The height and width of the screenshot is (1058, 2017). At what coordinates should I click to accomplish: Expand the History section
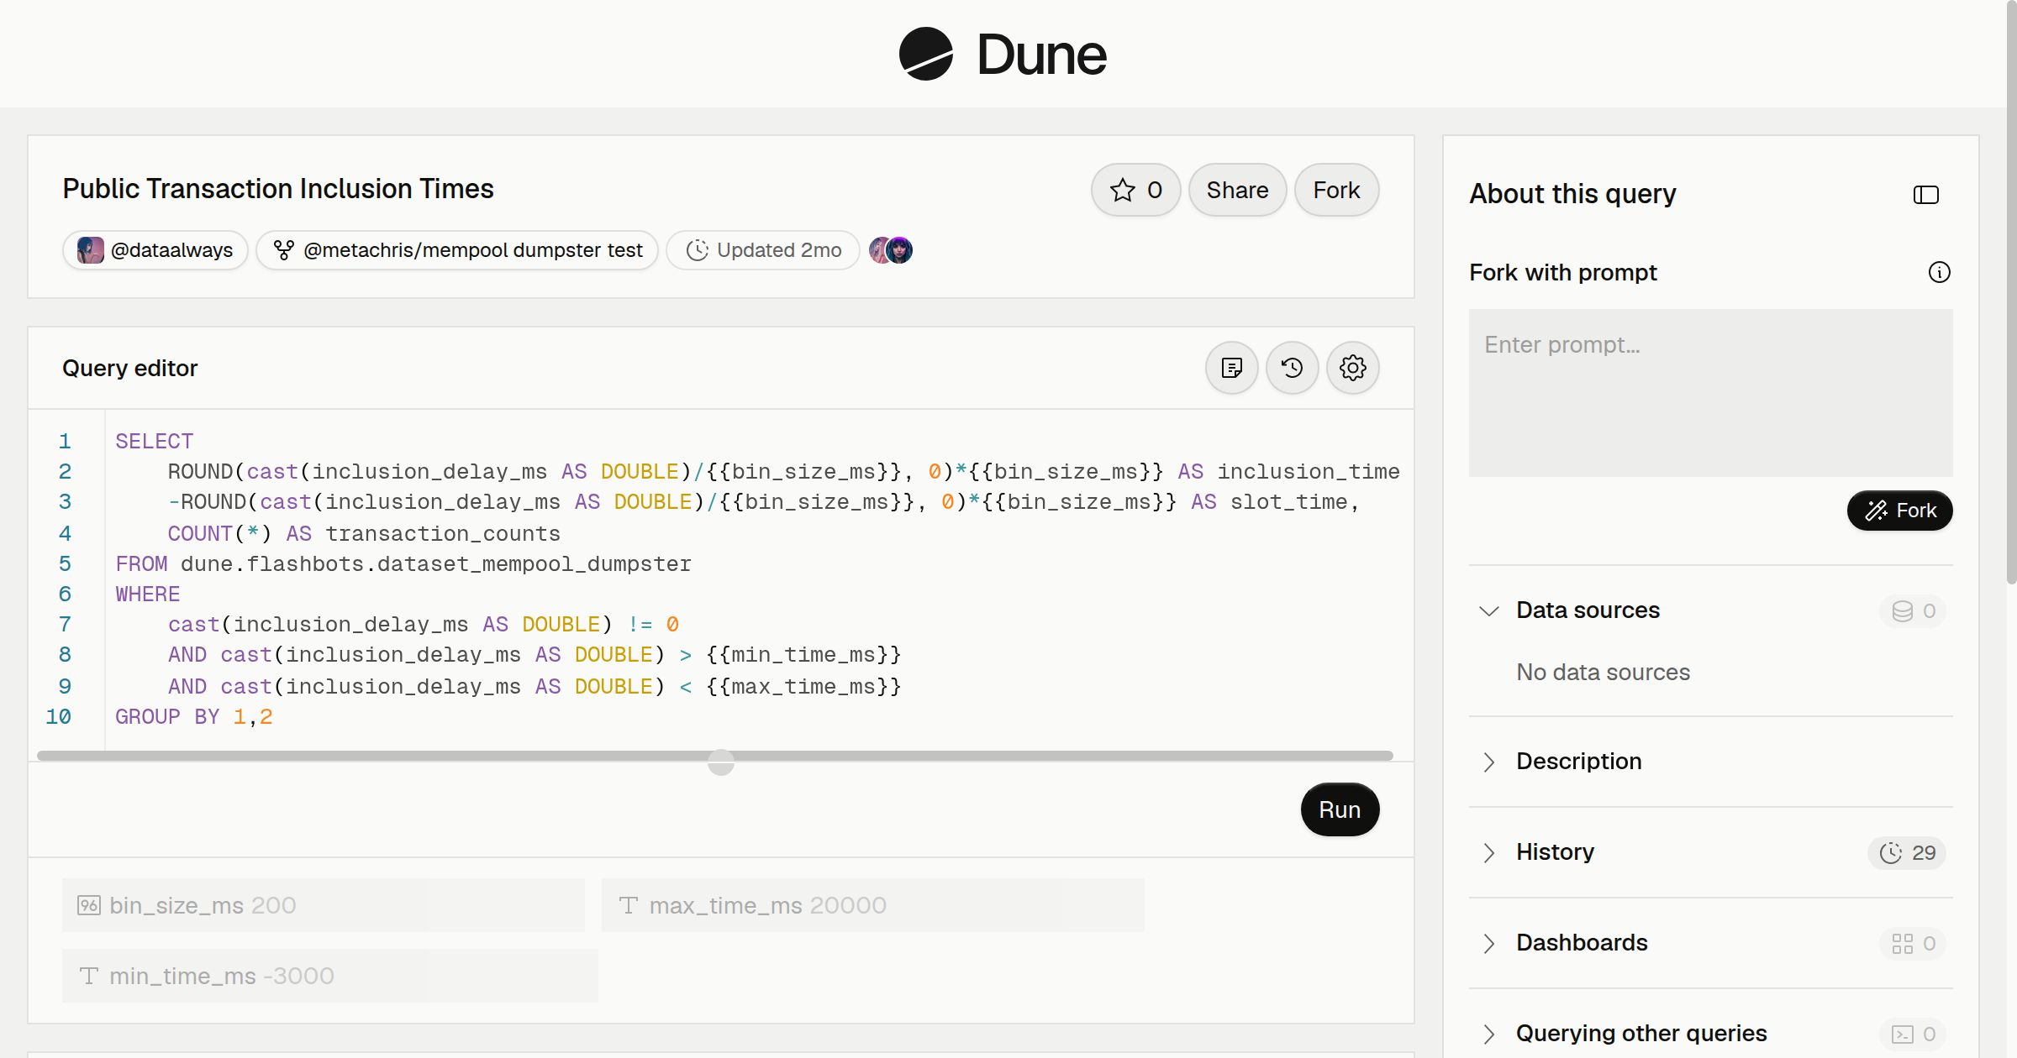coord(1488,852)
